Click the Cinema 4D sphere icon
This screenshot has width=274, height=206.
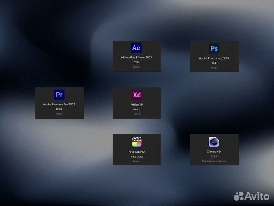tap(214, 142)
